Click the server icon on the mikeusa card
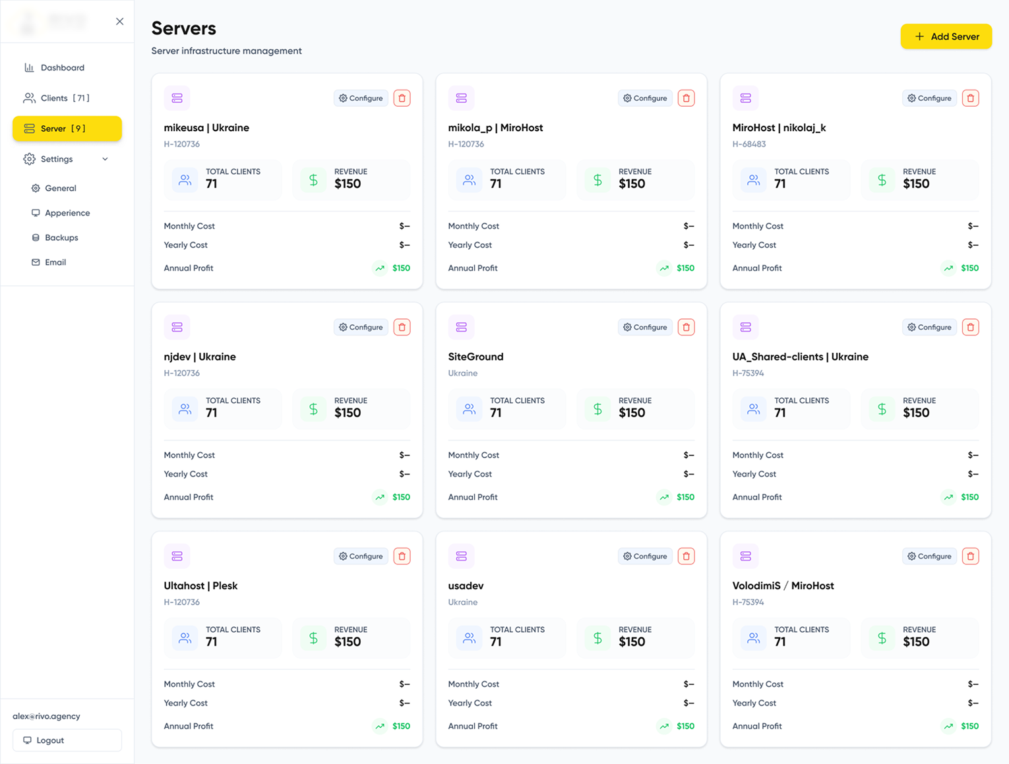 pos(177,98)
